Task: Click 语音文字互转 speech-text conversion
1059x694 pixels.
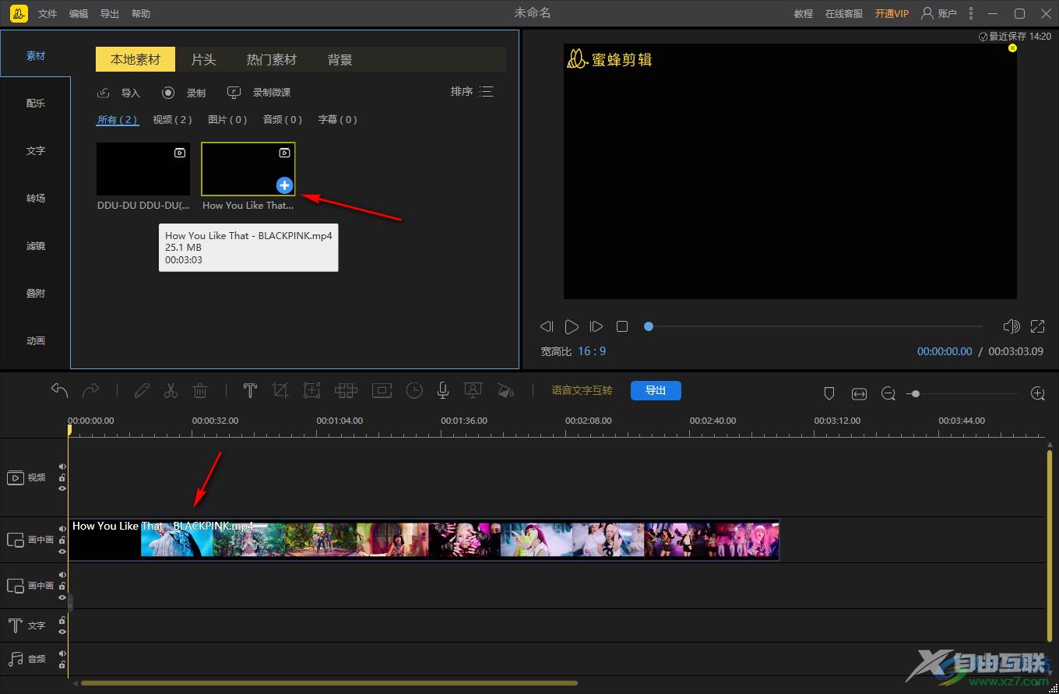Action: point(582,390)
